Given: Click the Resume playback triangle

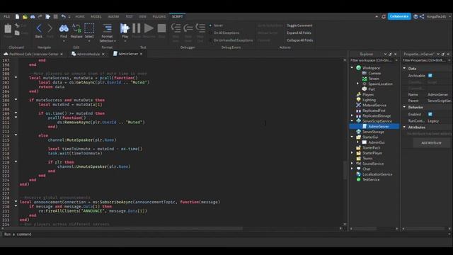Looking at the screenshot, I should pos(149,28).
